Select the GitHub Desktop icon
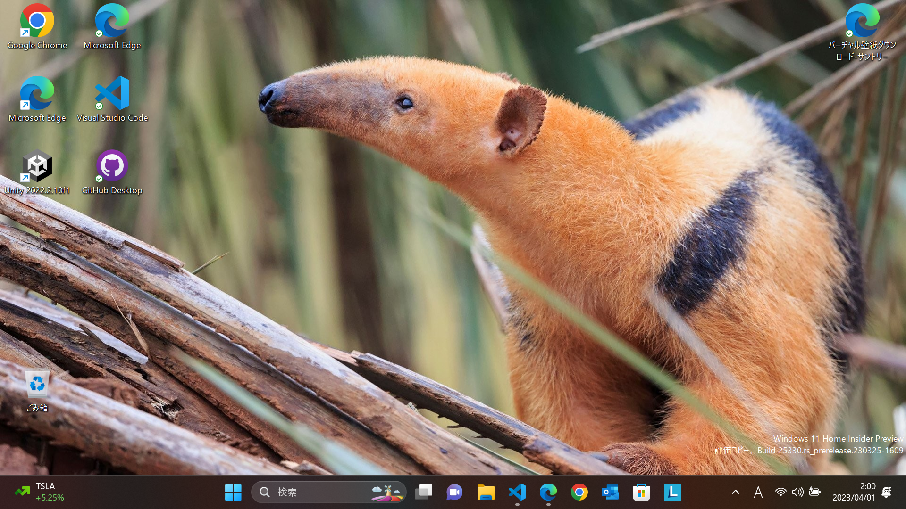Image resolution: width=906 pixels, height=509 pixels. tap(112, 172)
